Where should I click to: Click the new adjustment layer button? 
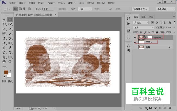(155, 108)
